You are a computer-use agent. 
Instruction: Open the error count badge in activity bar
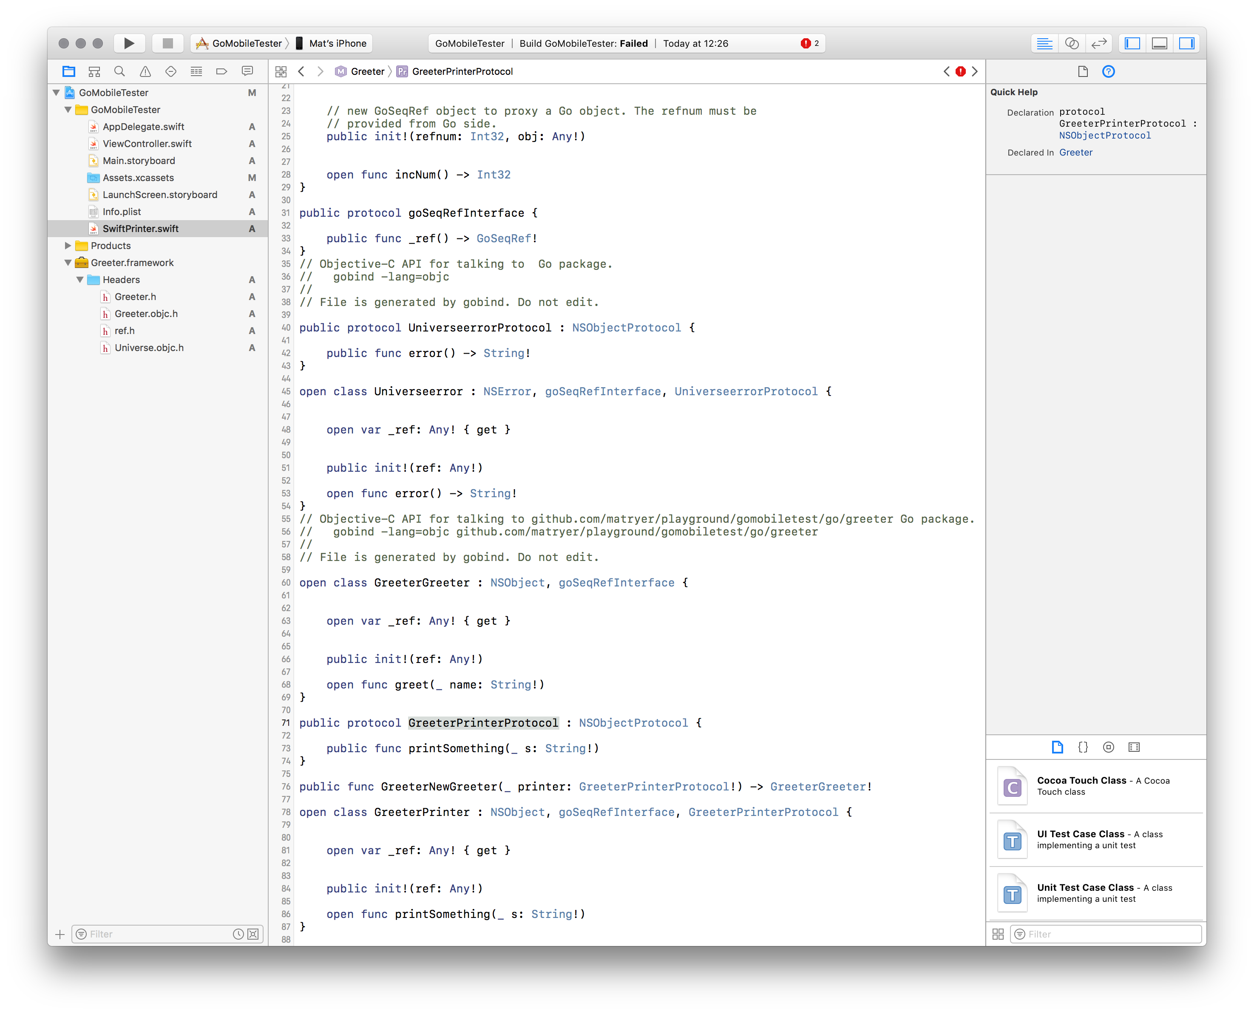[810, 43]
